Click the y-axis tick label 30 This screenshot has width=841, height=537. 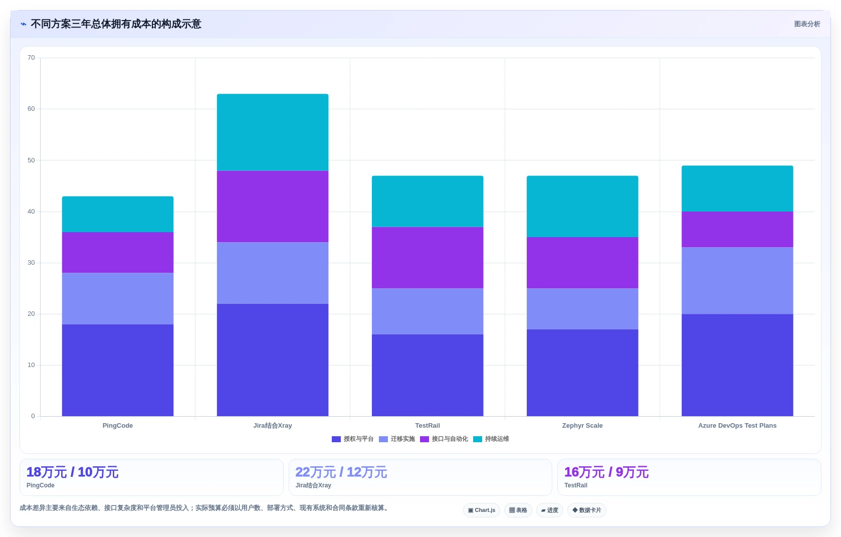[x=31, y=263]
